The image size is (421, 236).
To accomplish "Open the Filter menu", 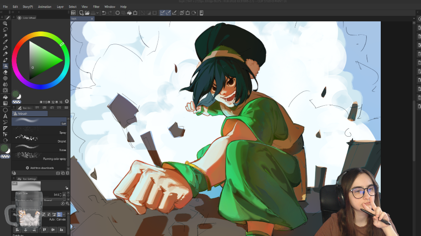I will click(x=96, y=7).
